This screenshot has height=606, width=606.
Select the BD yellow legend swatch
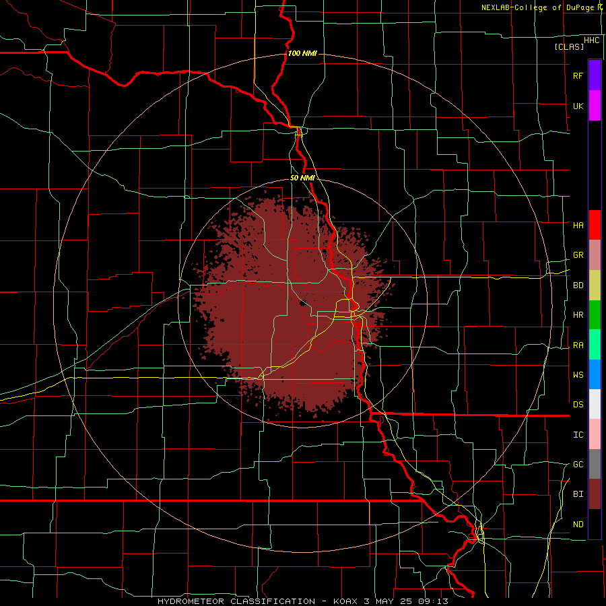pyautogui.click(x=595, y=285)
